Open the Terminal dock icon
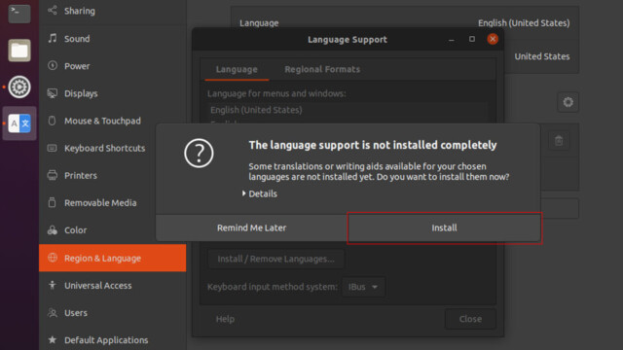The image size is (623, 350). click(19, 13)
